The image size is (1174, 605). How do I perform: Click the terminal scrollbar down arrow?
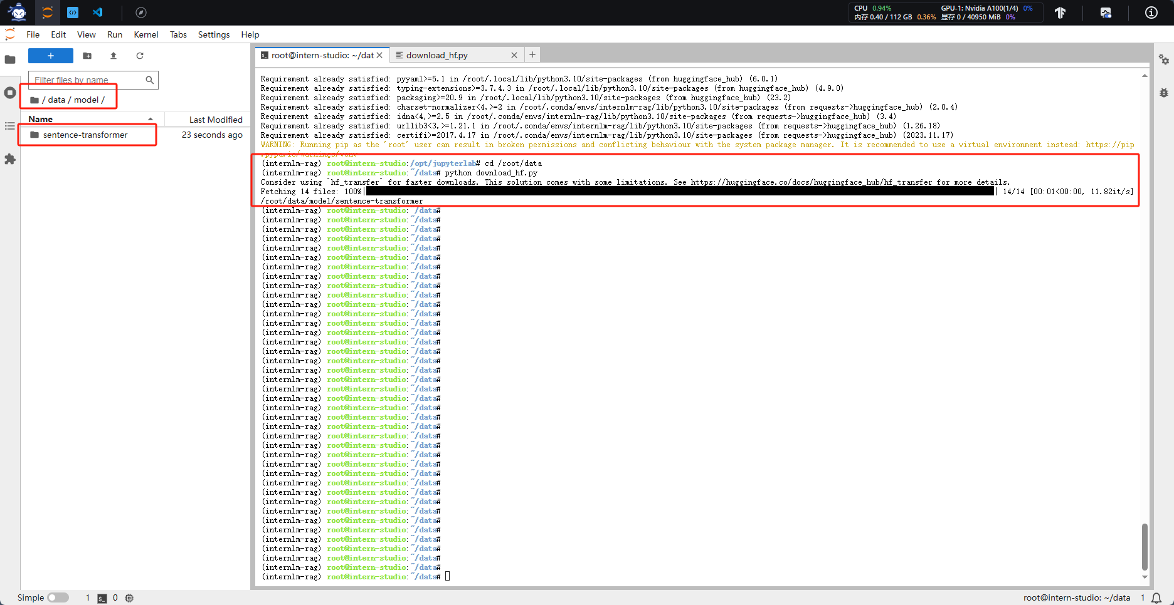(x=1145, y=577)
